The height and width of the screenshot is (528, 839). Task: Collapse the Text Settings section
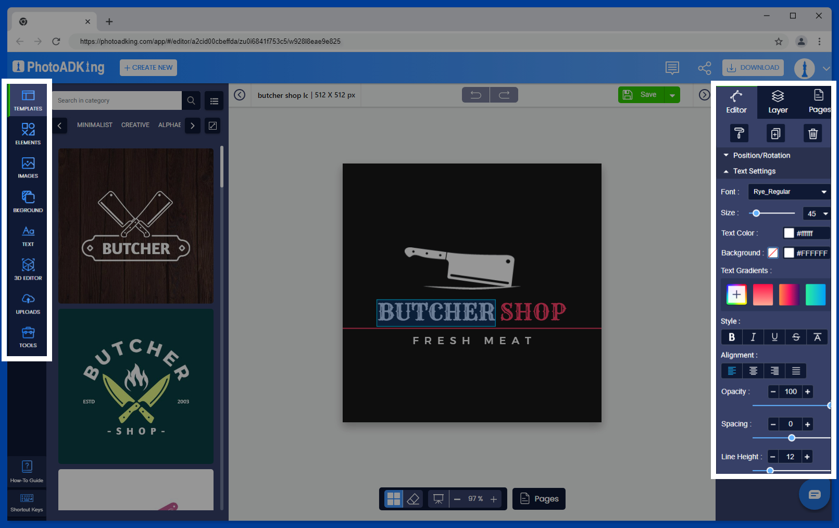pos(754,171)
